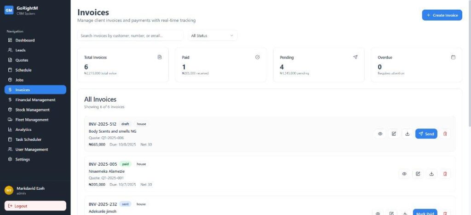This screenshot has width=471, height=215.
Task: Download invoice INV-2025-005
Action: click(431, 174)
